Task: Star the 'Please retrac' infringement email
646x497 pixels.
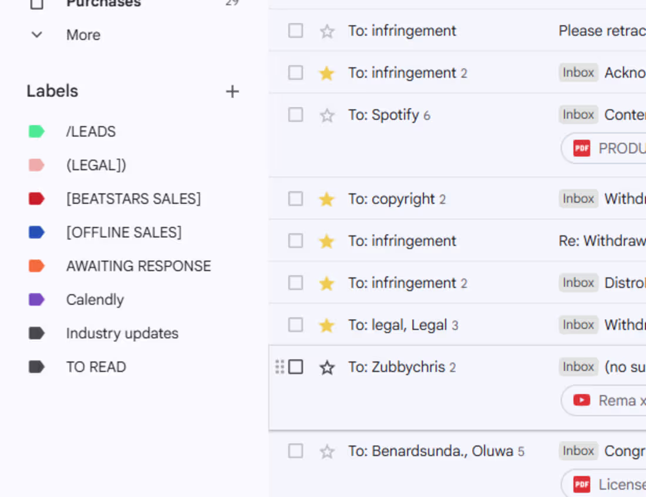Action: (x=327, y=31)
